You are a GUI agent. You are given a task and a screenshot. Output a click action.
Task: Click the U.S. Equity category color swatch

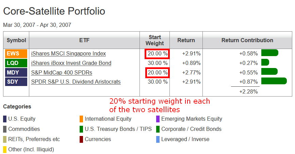point(5,119)
